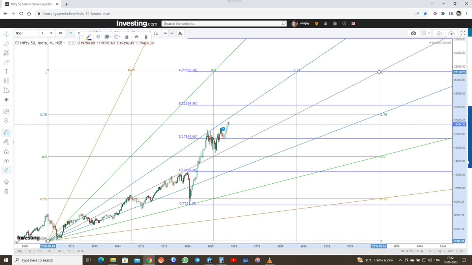Screen dimensions: 472x265
Task: Click the NSEI symbol search field
Action: point(26,33)
